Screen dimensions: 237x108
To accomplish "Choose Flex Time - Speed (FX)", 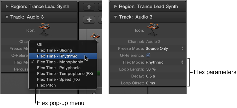I will pyautogui.click(x=63, y=79).
